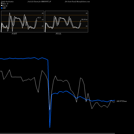Click the Fast K legend swatch
The image size is (134, 134).
tap(2, 5)
